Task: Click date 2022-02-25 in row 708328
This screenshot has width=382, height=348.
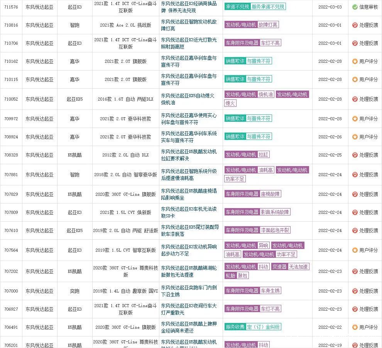Action: pyautogui.click(x=330, y=155)
